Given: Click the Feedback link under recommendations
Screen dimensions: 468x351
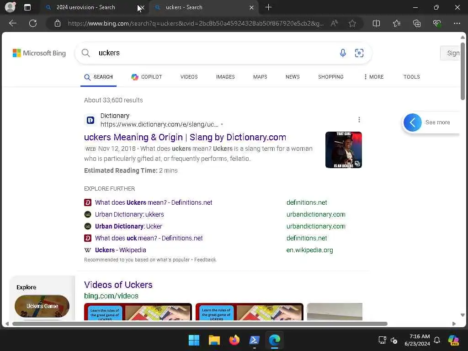Looking at the screenshot, I should click(x=205, y=260).
